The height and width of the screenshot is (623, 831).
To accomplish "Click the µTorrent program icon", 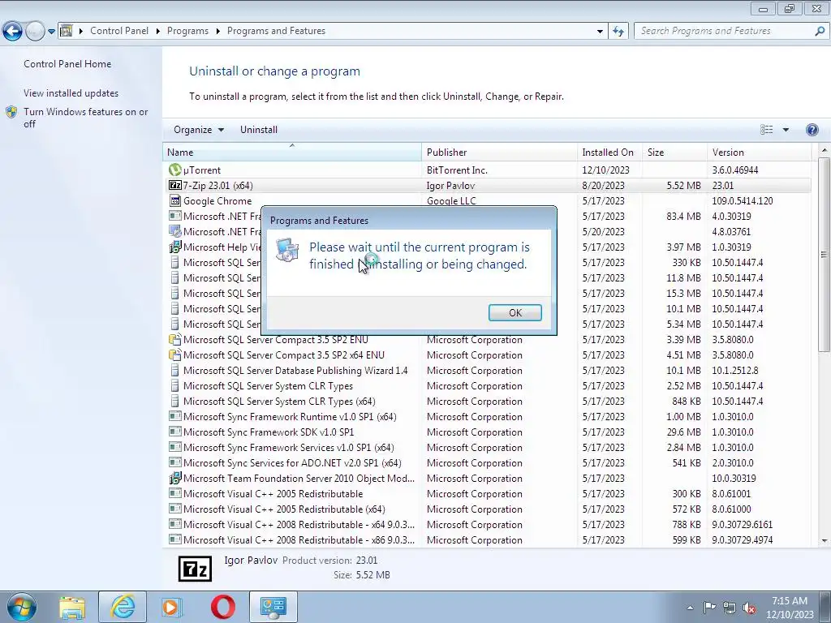I will pos(175,170).
